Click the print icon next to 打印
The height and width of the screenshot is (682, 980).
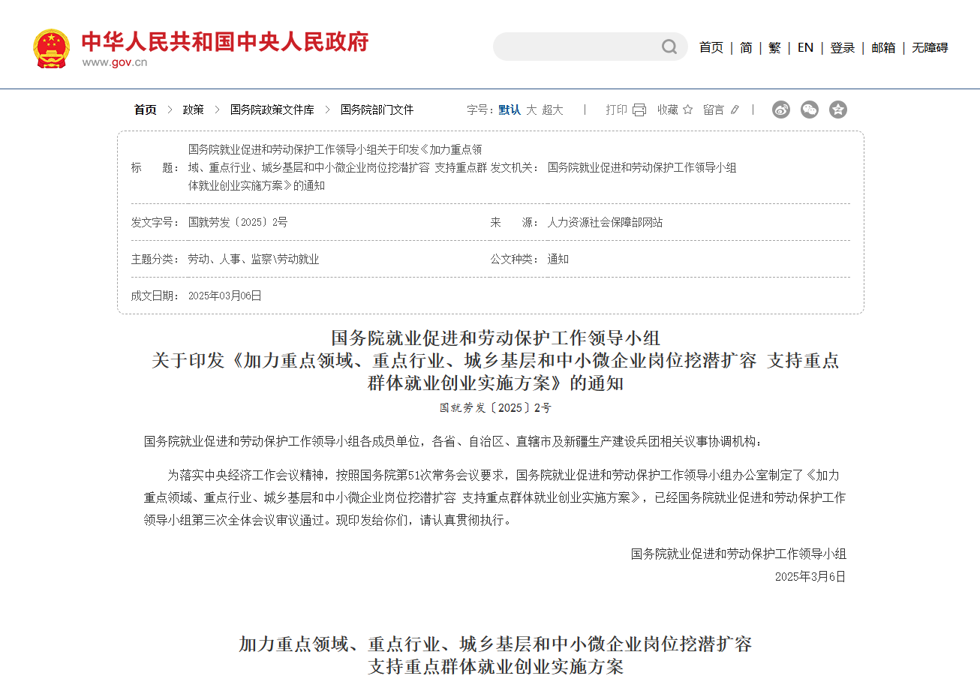(x=639, y=110)
